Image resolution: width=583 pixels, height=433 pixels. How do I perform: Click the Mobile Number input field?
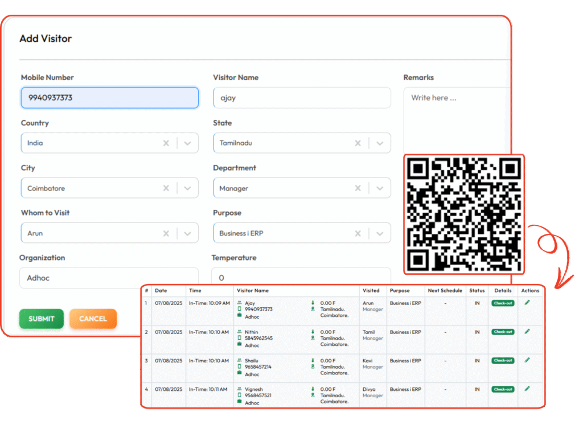[109, 98]
